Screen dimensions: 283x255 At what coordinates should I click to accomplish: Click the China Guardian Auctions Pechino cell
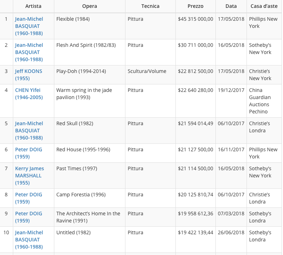pos(260,101)
